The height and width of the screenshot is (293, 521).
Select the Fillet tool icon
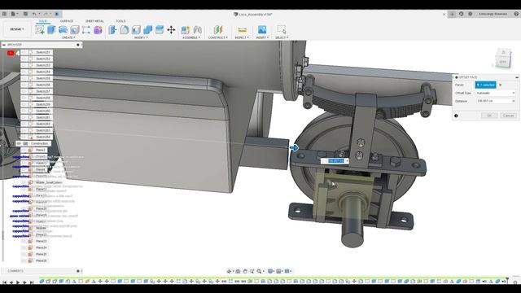(x=125, y=30)
